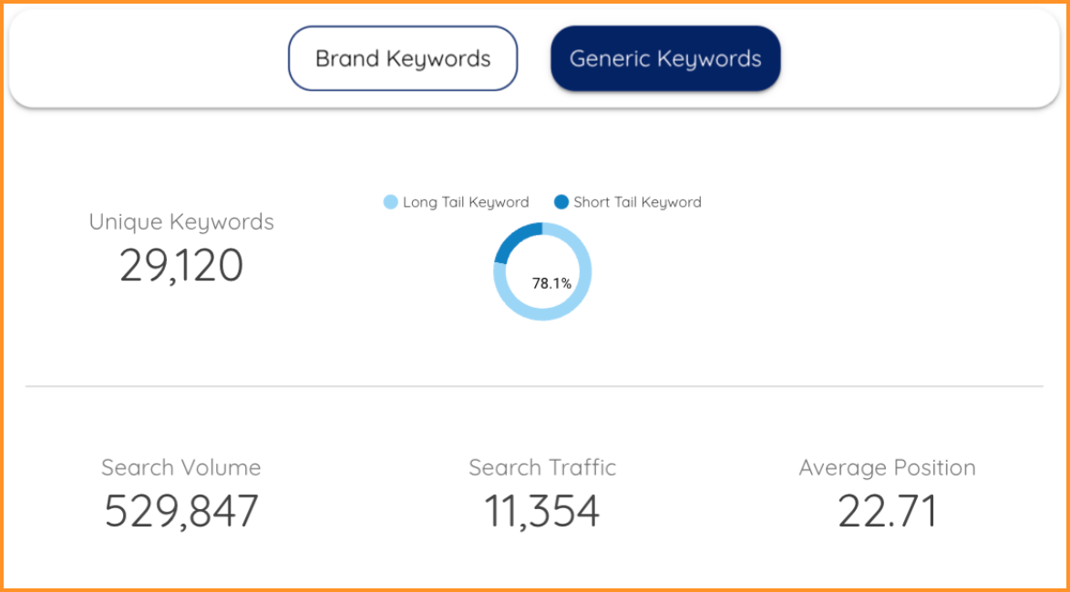Click the center of the donut chart
This screenshot has width=1070, height=592.
pos(542,271)
